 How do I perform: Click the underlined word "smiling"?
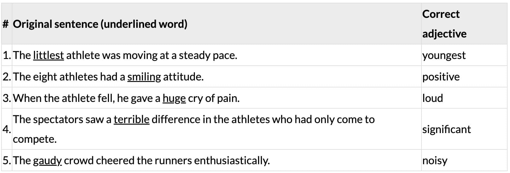click(x=144, y=77)
